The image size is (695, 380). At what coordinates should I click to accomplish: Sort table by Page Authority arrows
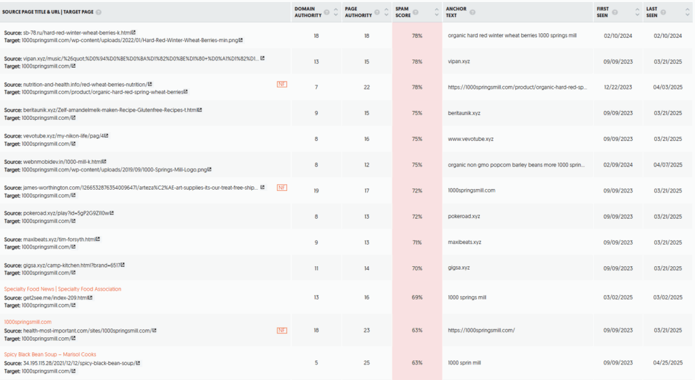(x=386, y=12)
